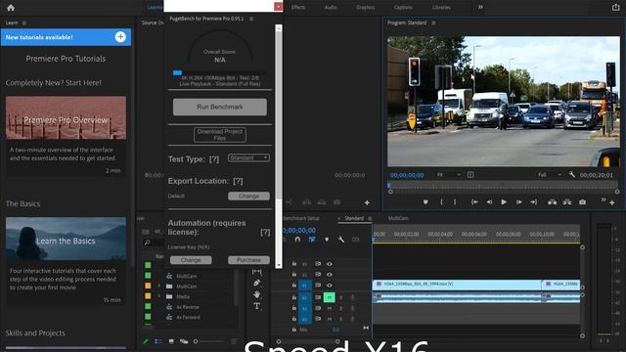Click the Project panel search magnifier
Viewport: 626px width, 352px height.
[x=148, y=242]
